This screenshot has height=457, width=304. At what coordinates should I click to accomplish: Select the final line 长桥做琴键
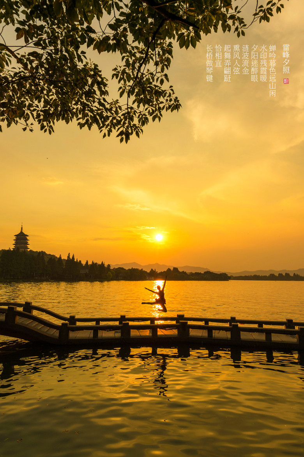(210, 63)
